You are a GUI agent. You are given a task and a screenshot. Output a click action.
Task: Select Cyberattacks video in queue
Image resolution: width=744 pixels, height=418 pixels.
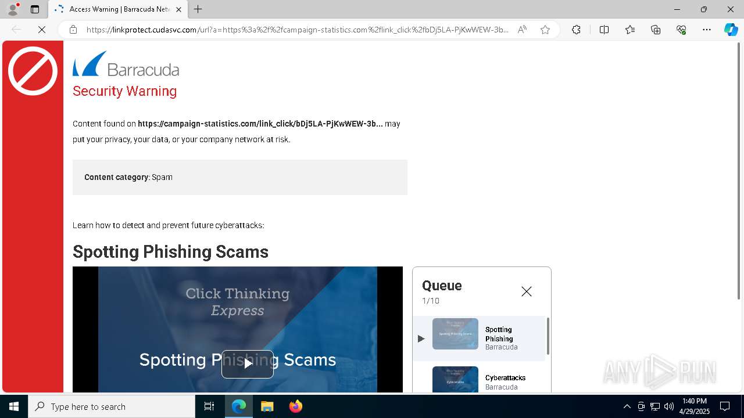(480, 379)
